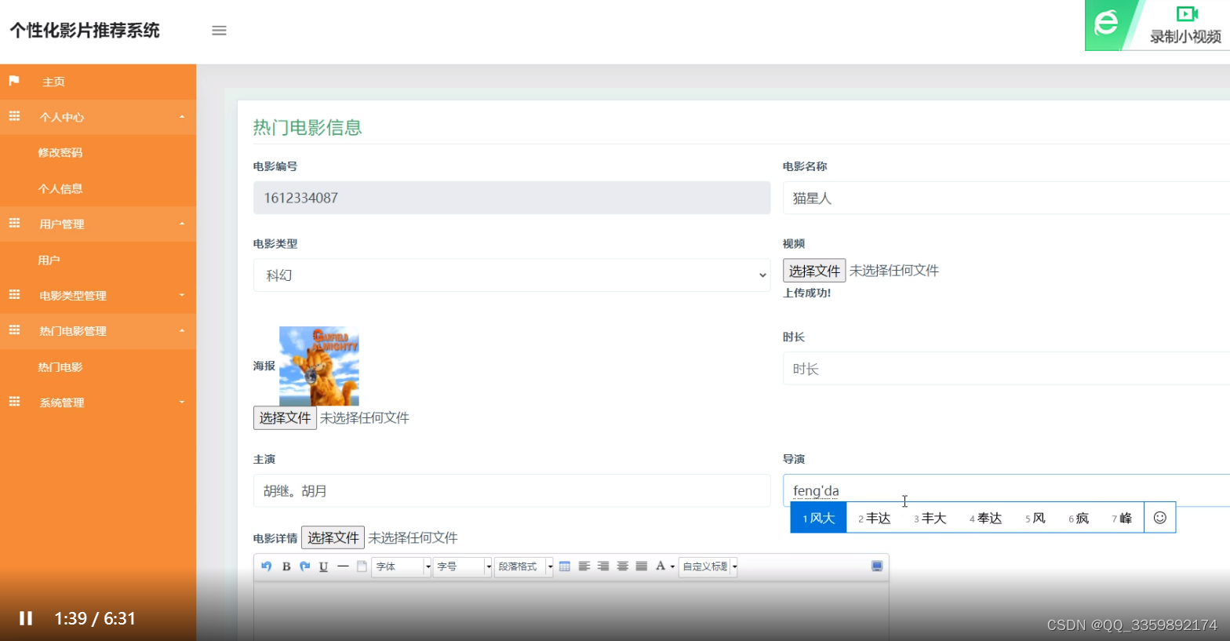Click the 热门电影信息 heading
The height and width of the screenshot is (641, 1230).
click(x=307, y=127)
